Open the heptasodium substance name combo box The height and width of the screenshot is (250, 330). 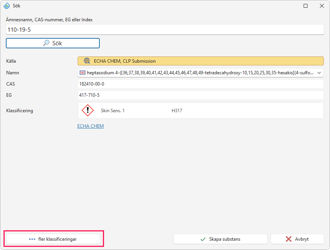(x=201, y=73)
